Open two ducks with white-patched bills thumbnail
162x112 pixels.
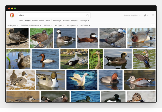[55, 97]
